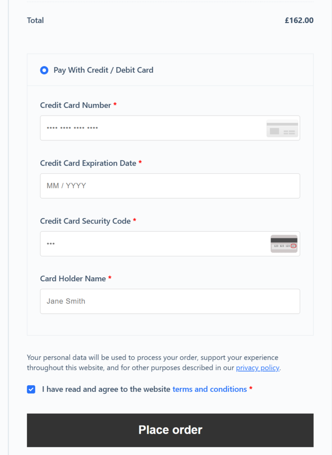This screenshot has height=455, width=332.
Task: Click the Pay With Credit / Debit Card label text
Action: (103, 70)
